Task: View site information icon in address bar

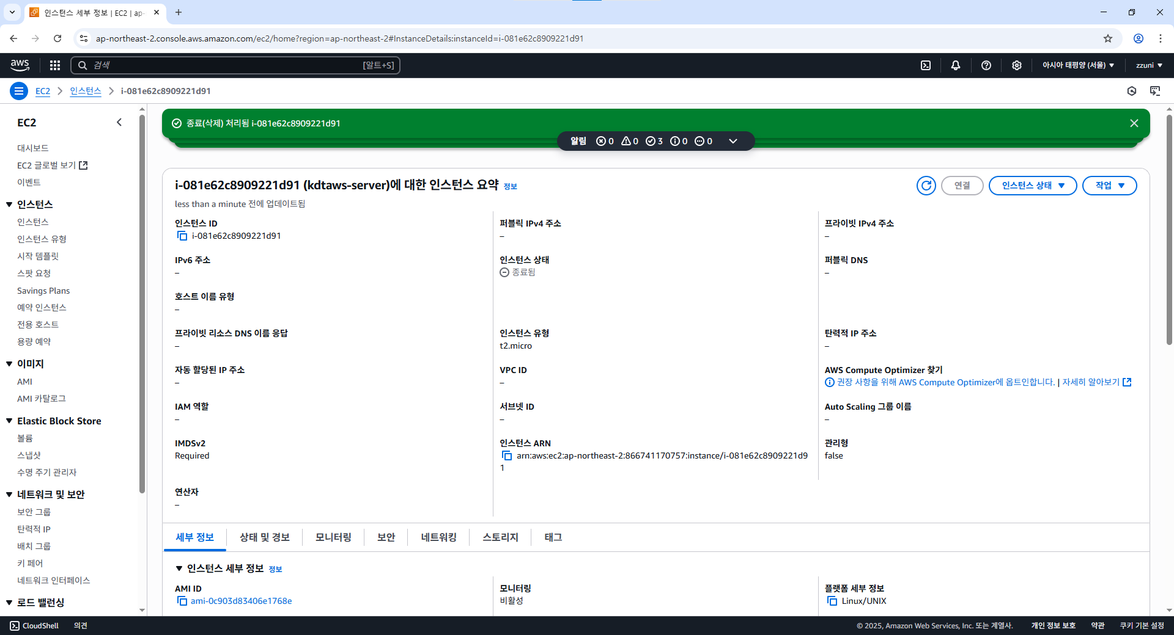Action: (84, 38)
